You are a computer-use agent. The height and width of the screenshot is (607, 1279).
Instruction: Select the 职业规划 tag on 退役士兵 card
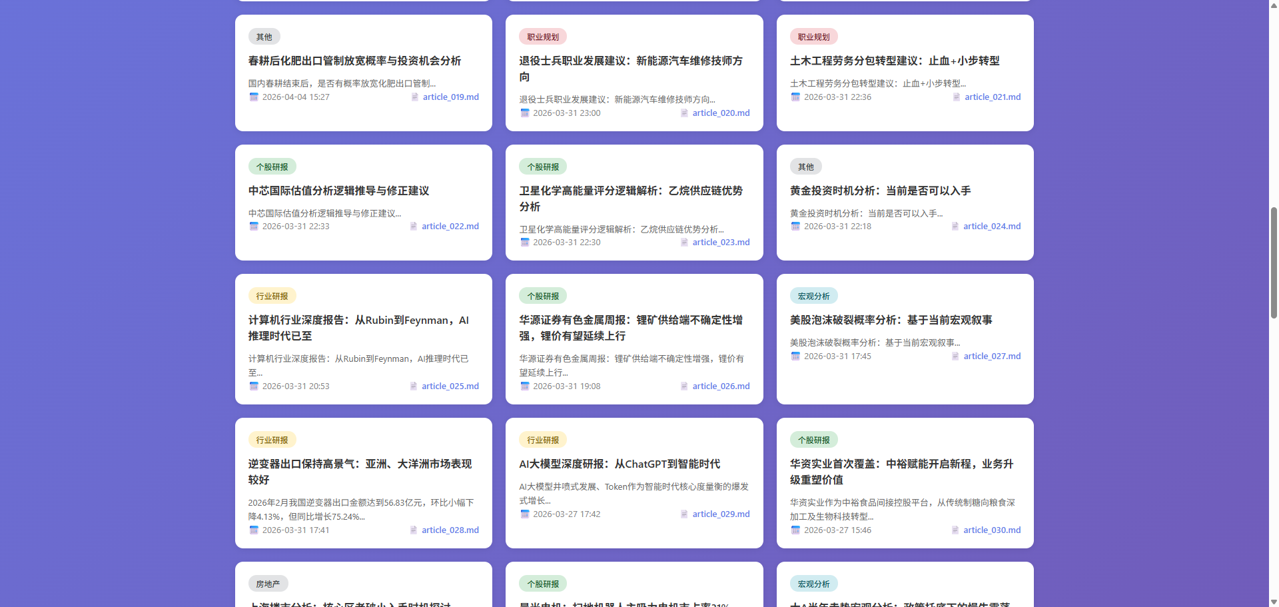[x=543, y=37]
